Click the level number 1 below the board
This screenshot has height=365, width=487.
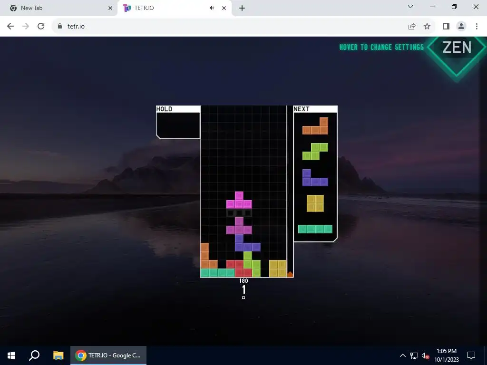[x=244, y=290]
